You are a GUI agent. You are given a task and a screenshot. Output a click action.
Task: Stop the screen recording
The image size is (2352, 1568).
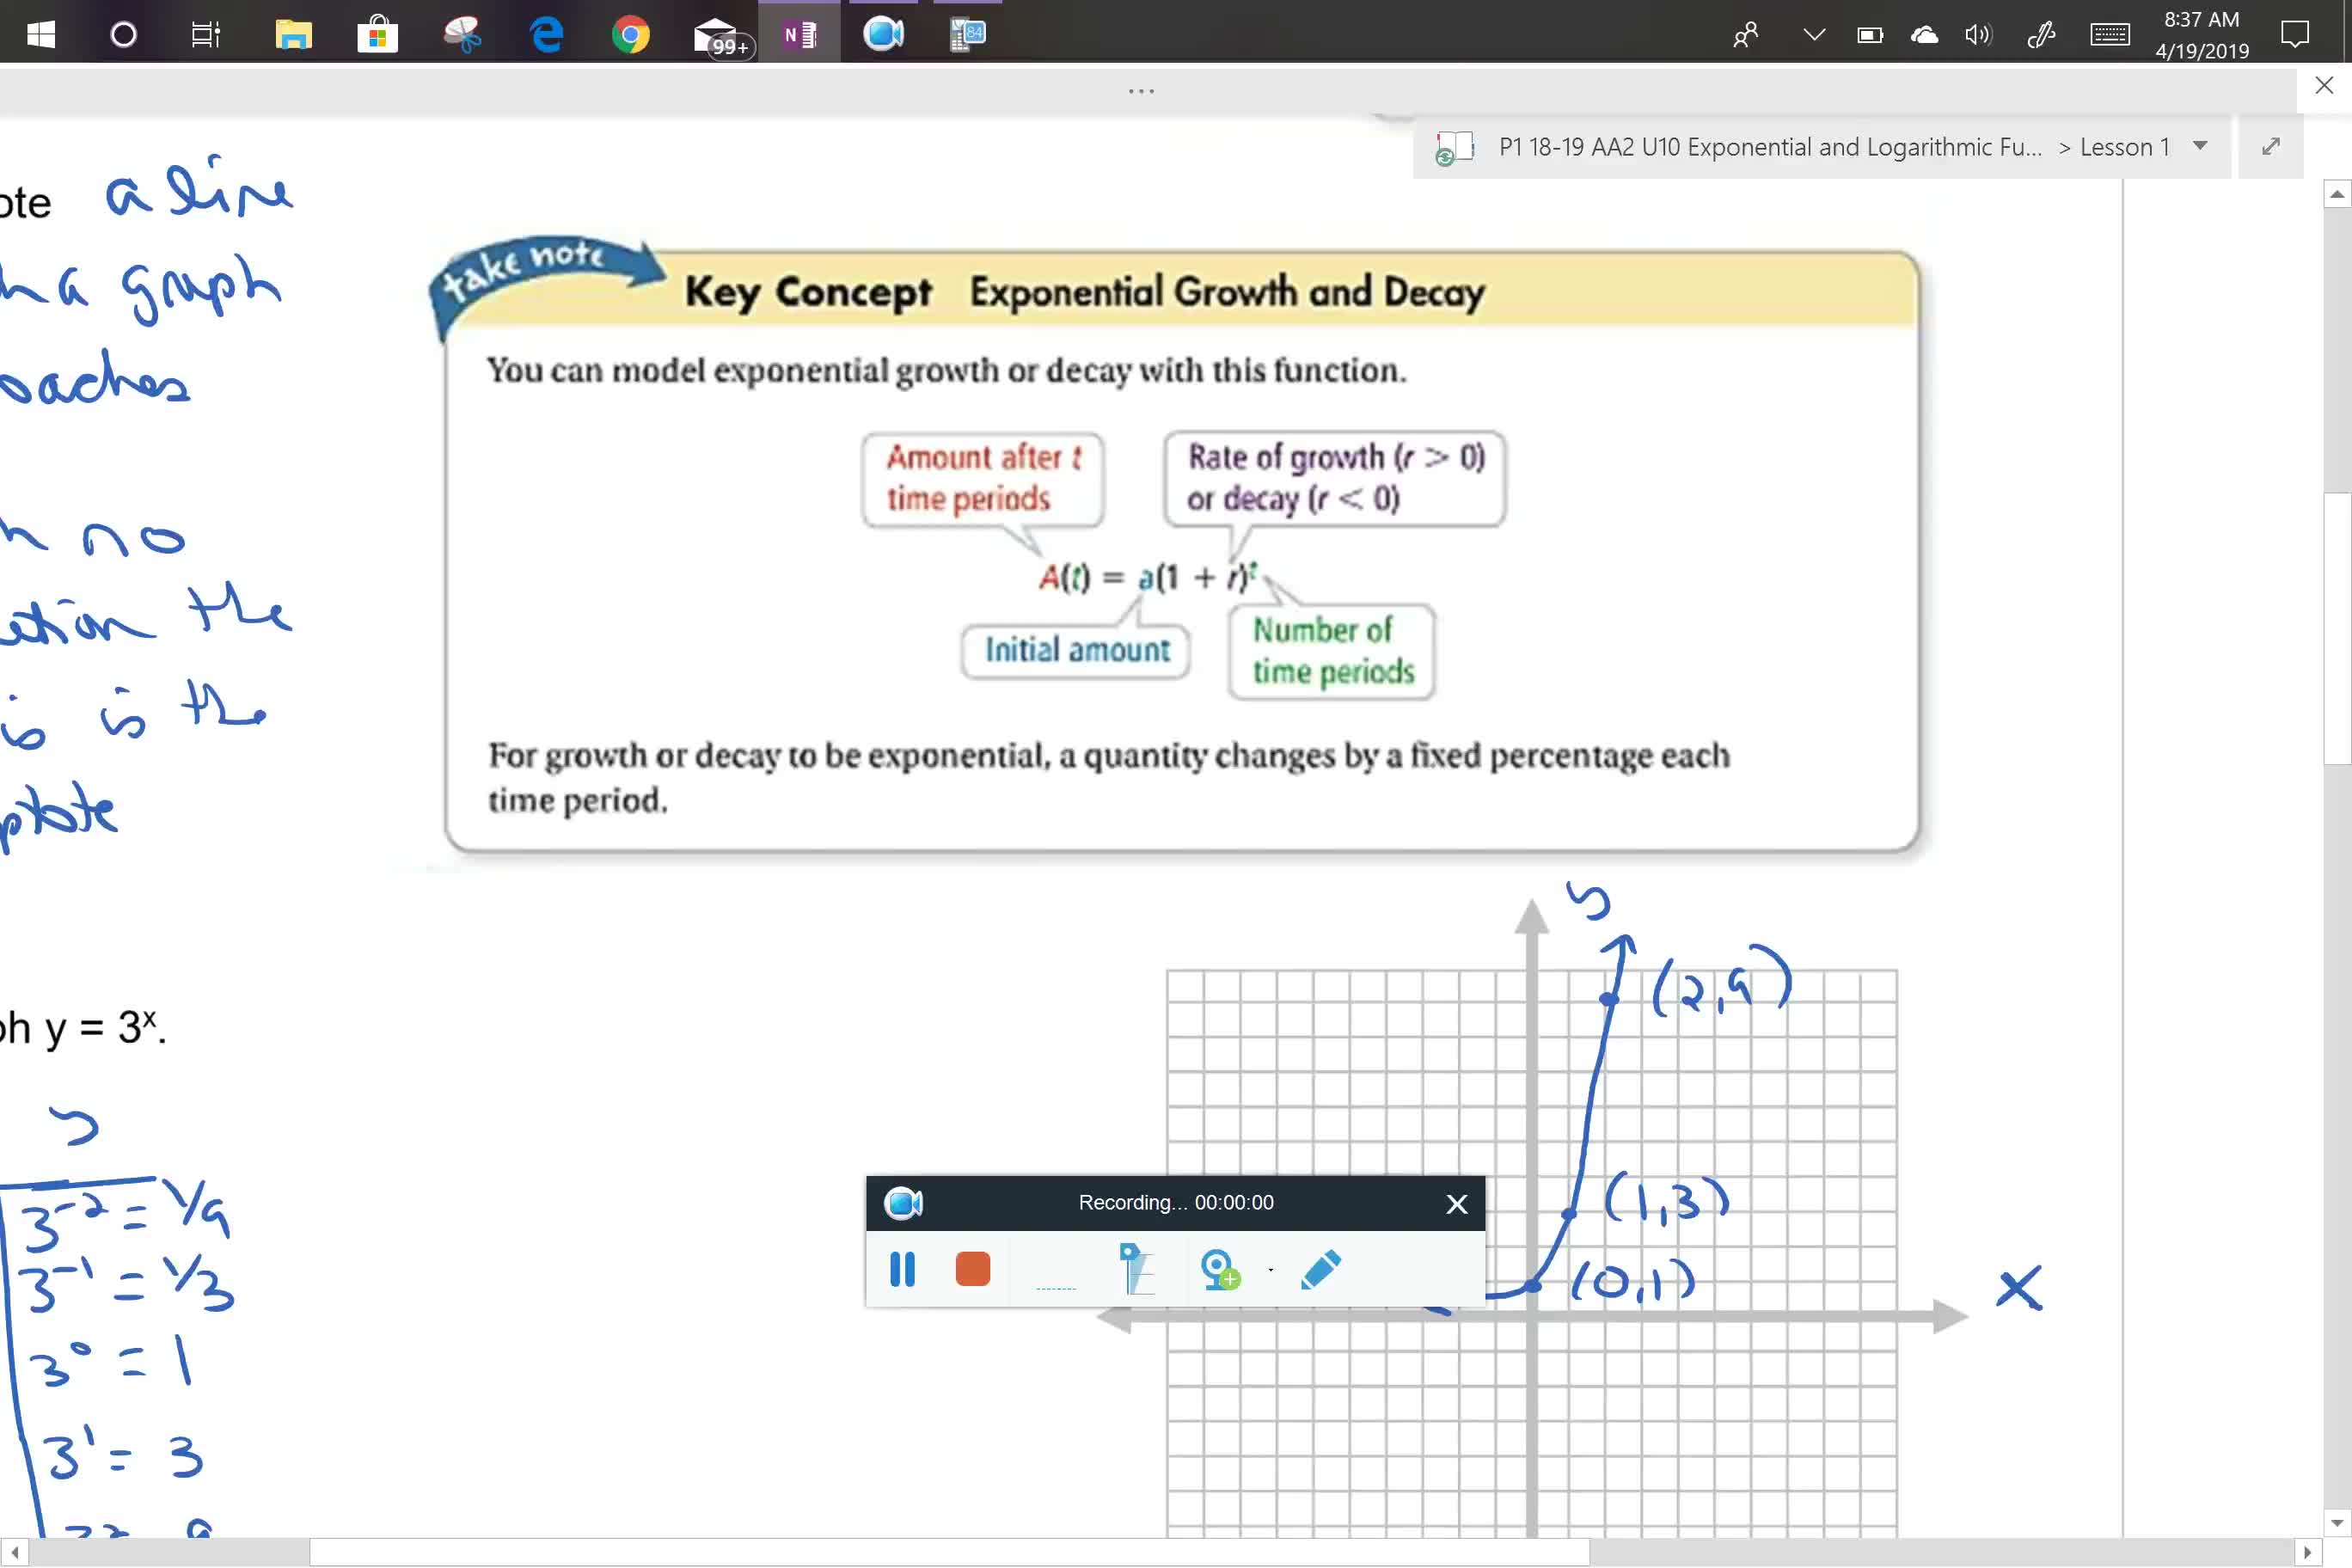973,1271
